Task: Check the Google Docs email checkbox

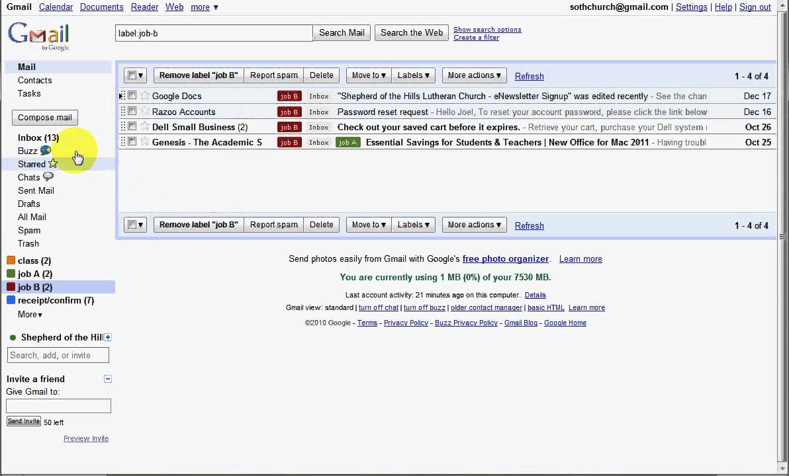Action: click(132, 95)
